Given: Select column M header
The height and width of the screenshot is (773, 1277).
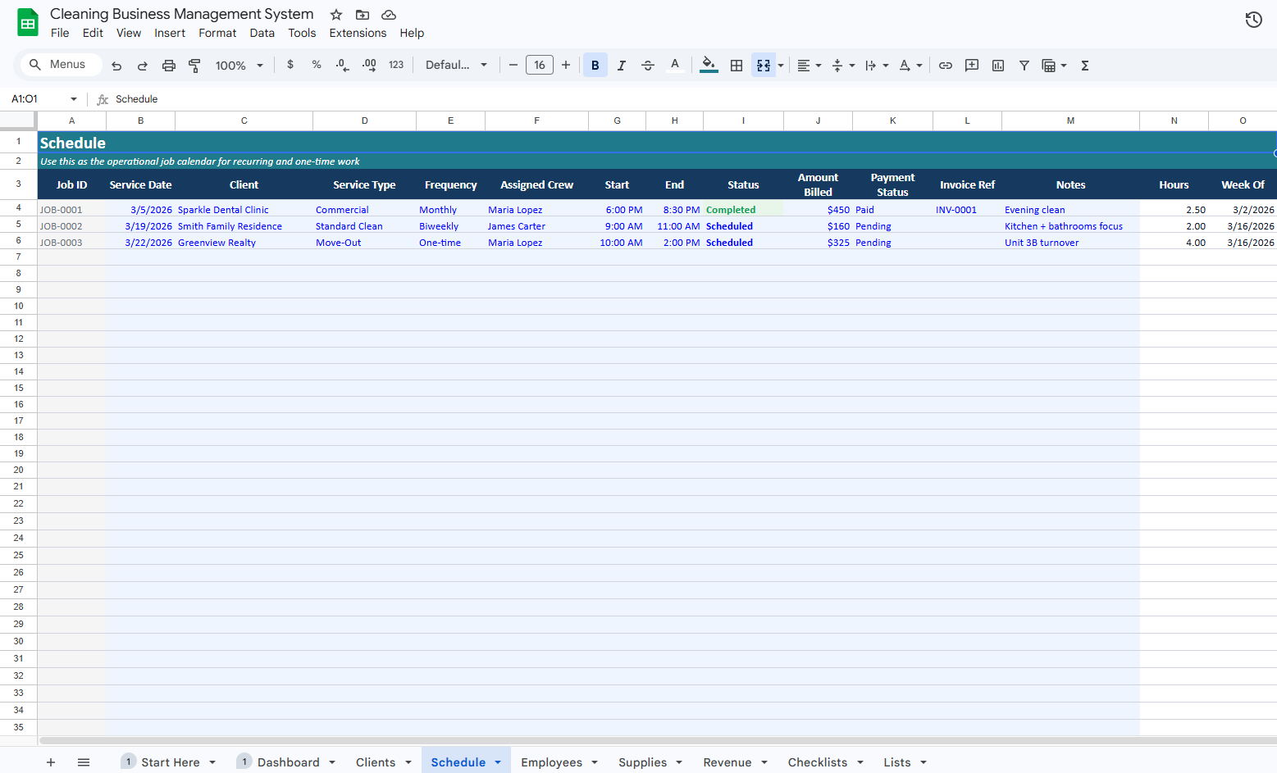Looking at the screenshot, I should pos(1070,120).
